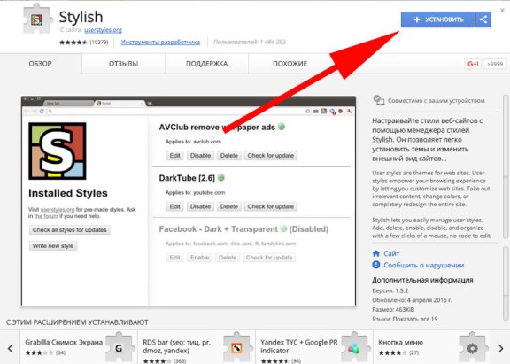This screenshot has height=364, width=510.
Task: Close the extension details dialog
Action: point(502,11)
